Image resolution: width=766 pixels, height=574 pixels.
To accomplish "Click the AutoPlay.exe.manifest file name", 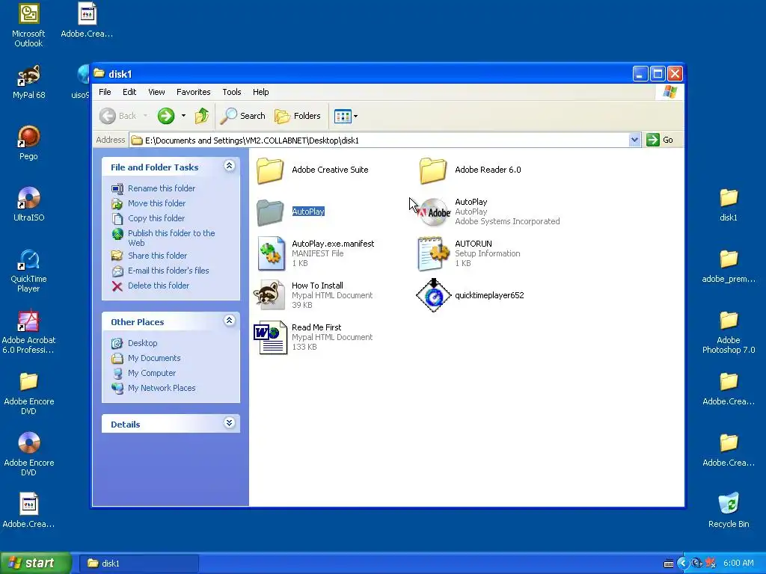I will (x=333, y=244).
